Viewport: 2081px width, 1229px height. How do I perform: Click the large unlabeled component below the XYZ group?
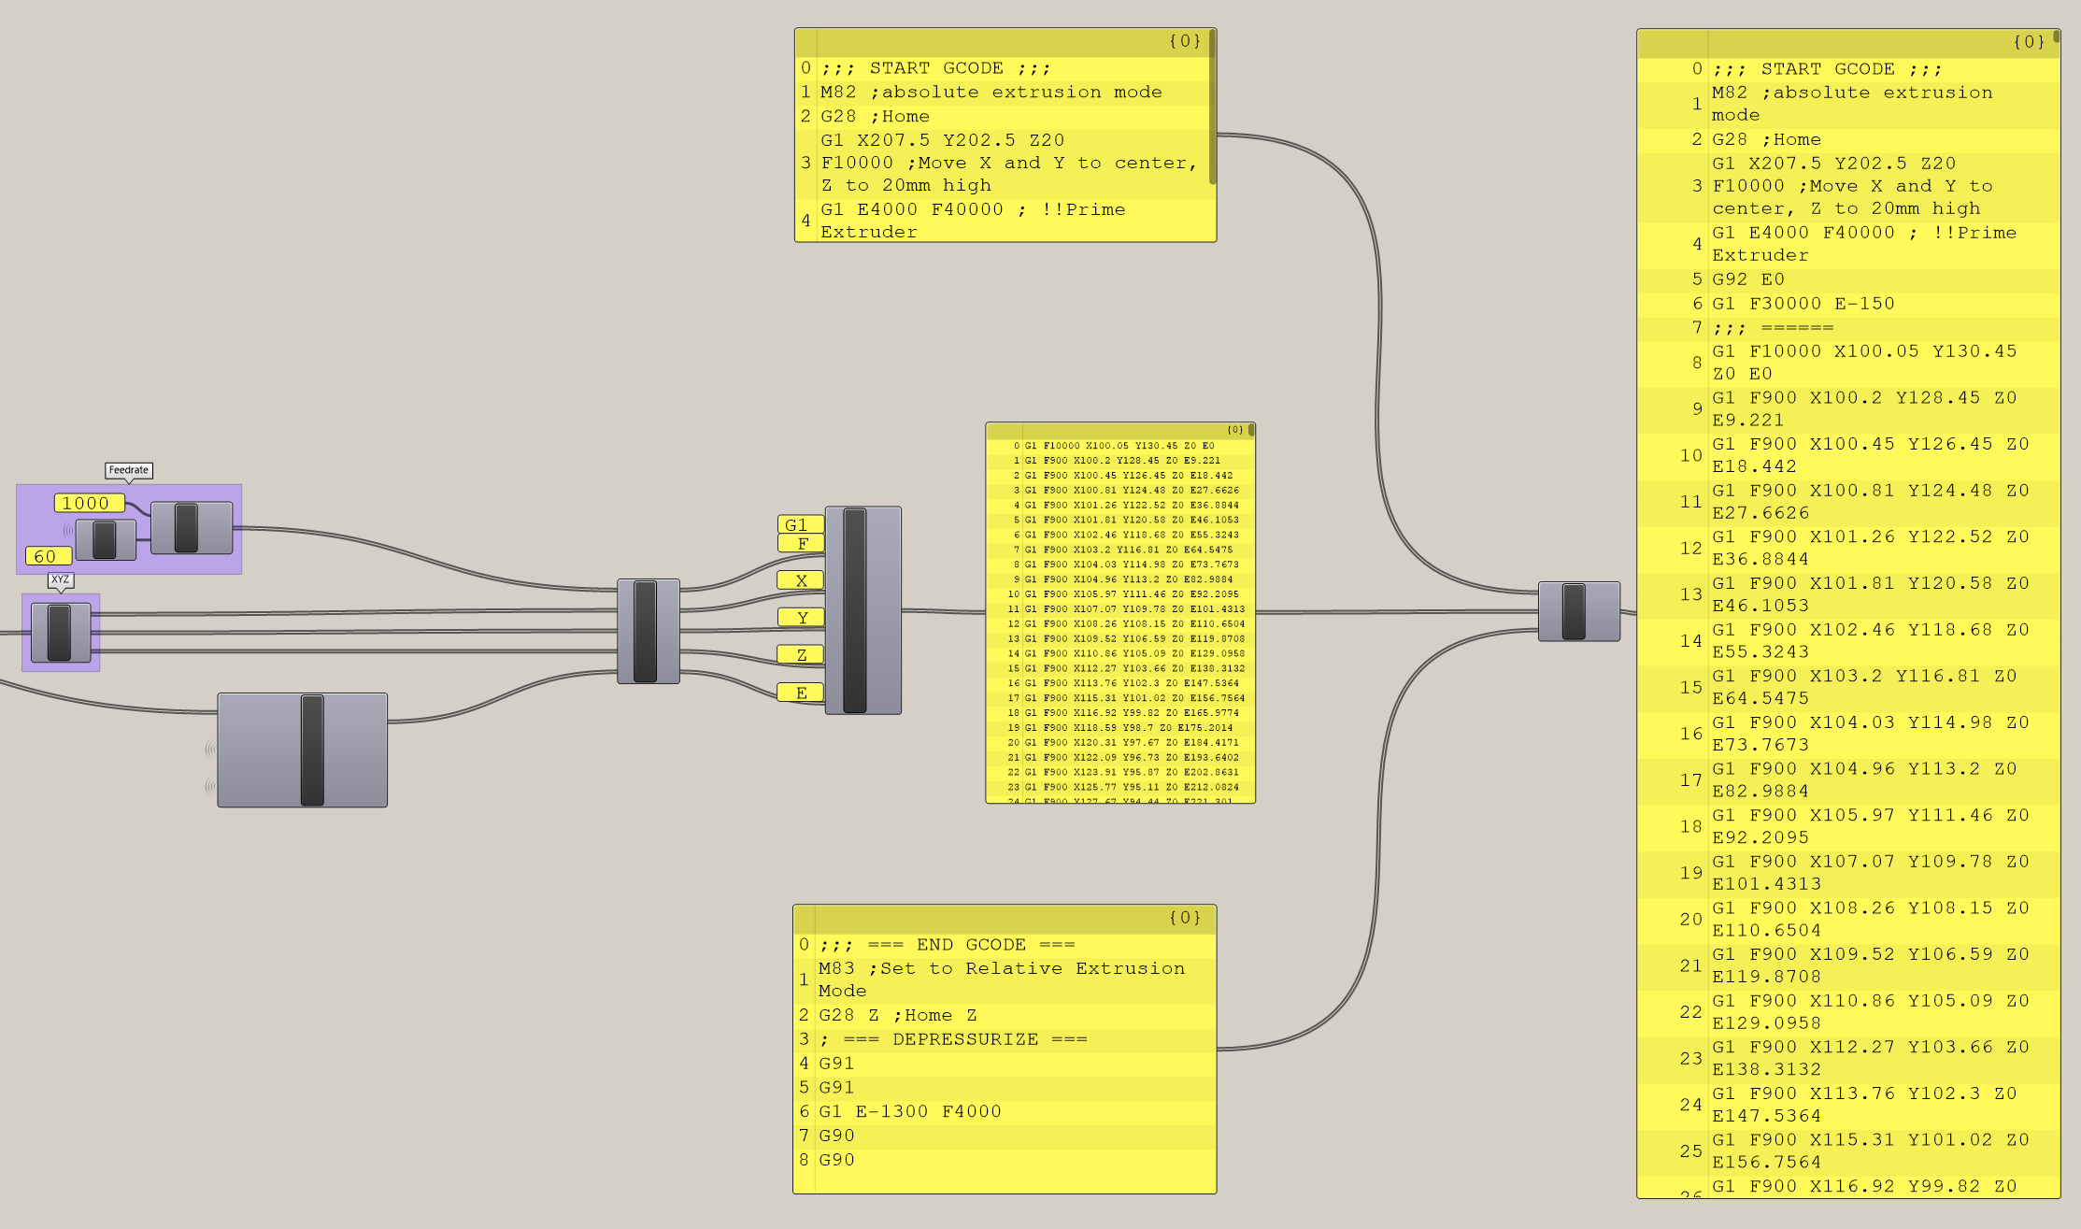[301, 748]
